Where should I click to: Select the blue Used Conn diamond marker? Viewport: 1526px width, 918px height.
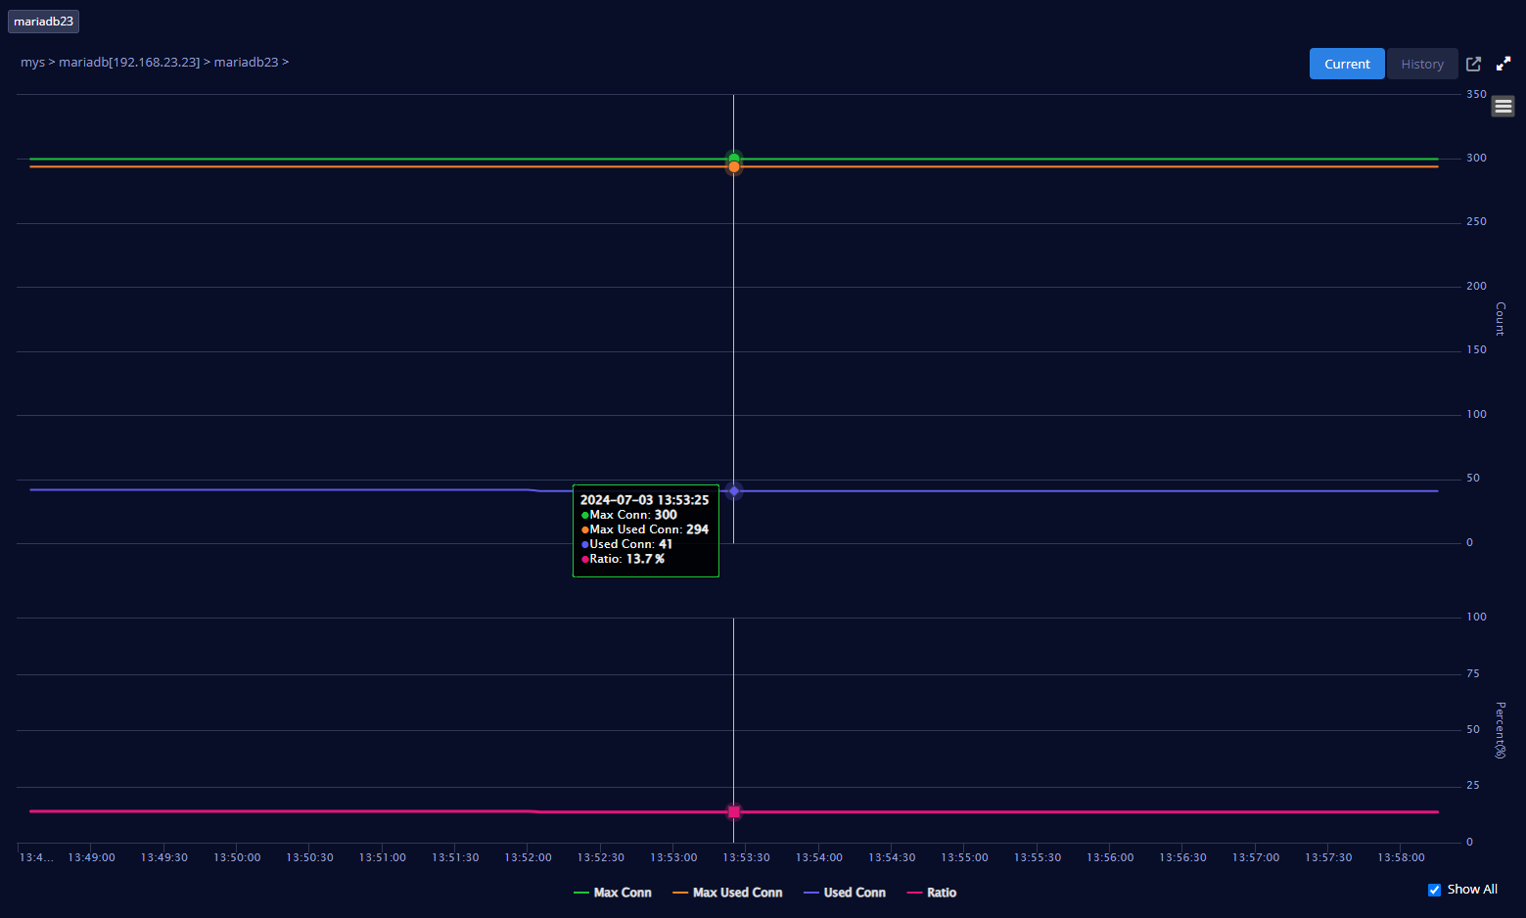pyautogui.click(x=734, y=491)
